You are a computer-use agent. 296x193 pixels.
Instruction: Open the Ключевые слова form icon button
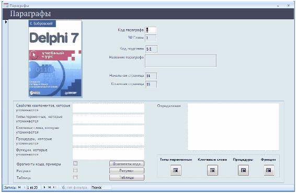pos(212,170)
